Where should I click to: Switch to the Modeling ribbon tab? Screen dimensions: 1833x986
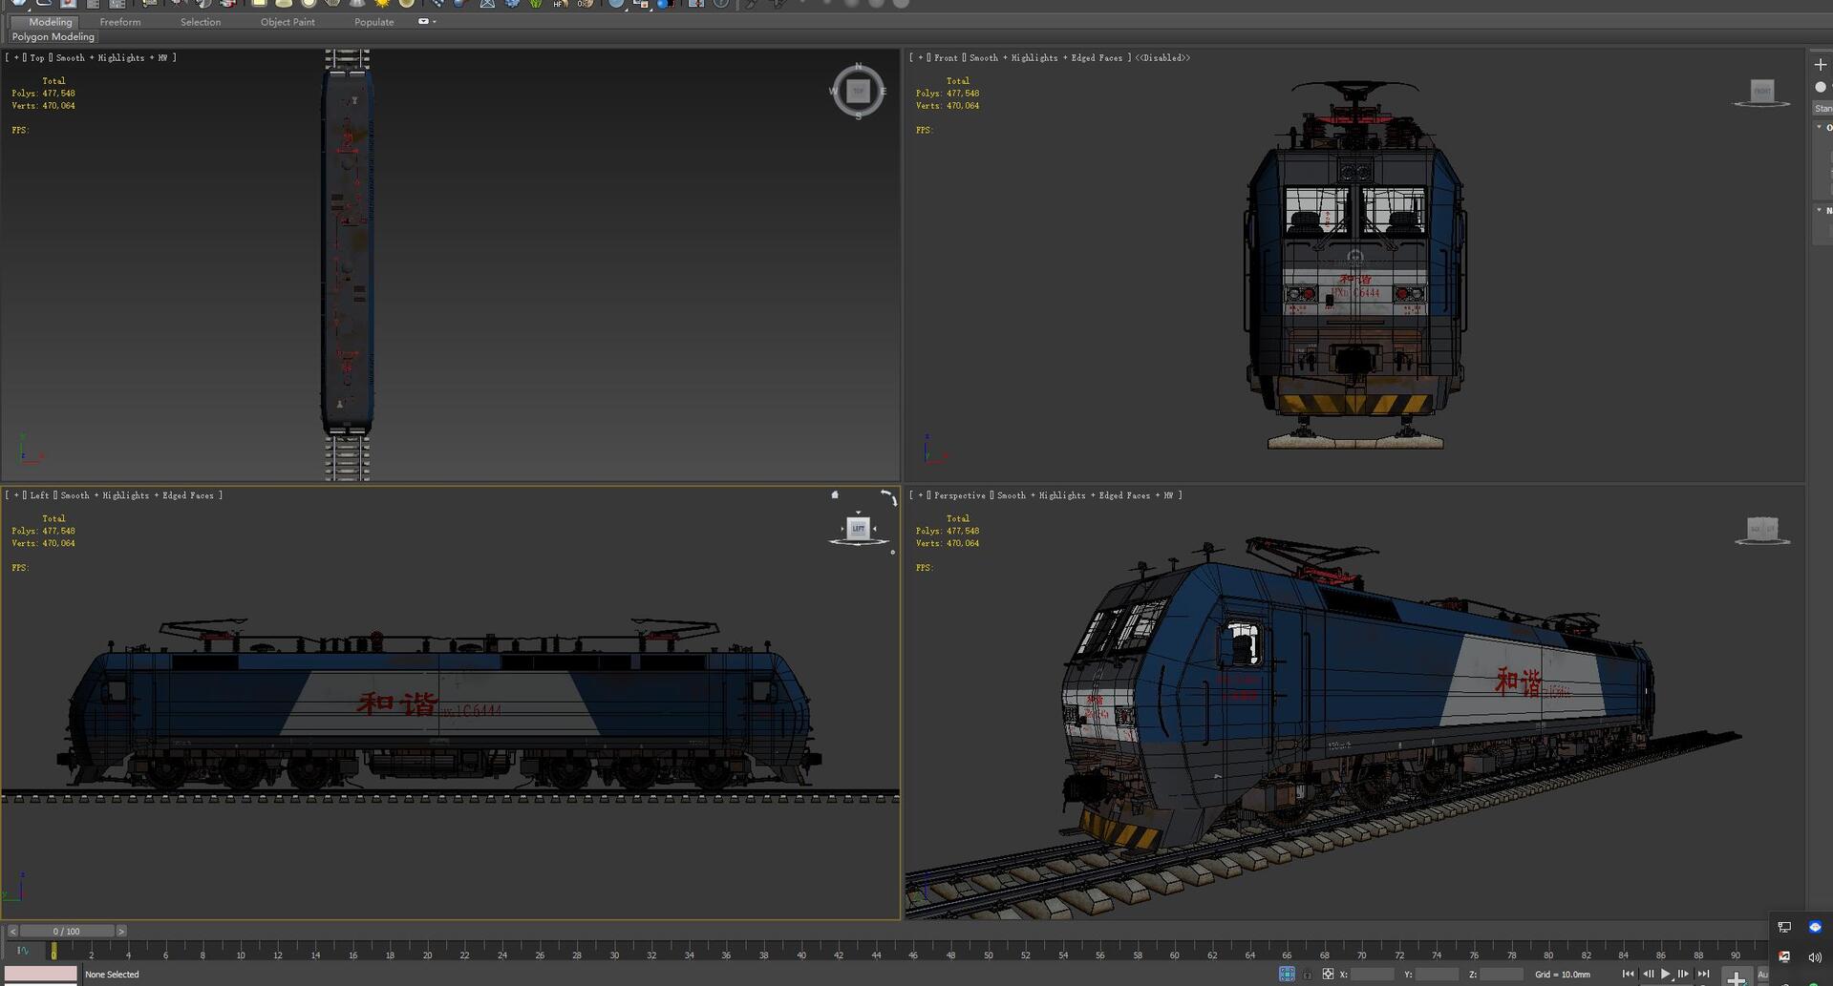coord(50,22)
